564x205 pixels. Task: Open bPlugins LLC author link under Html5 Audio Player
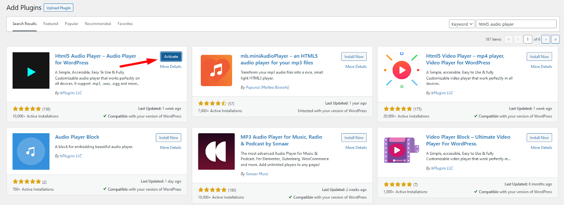pos(71,93)
